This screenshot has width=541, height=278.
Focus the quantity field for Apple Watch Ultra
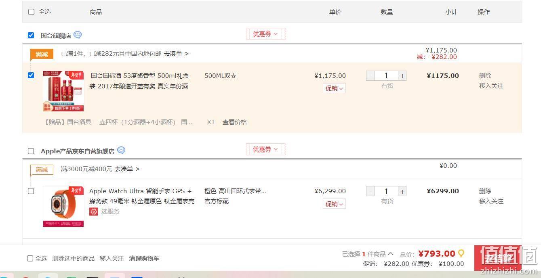click(x=386, y=191)
